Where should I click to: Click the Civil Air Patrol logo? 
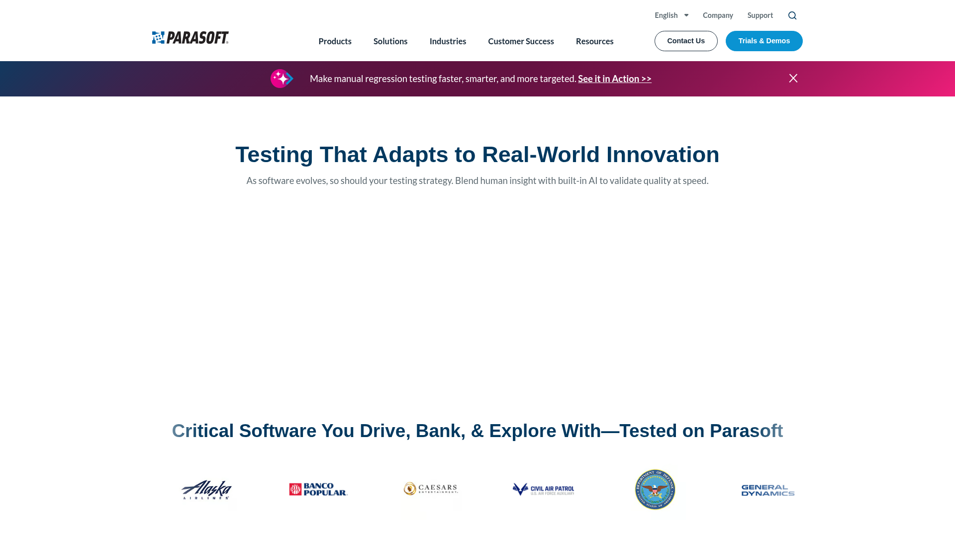click(x=543, y=489)
